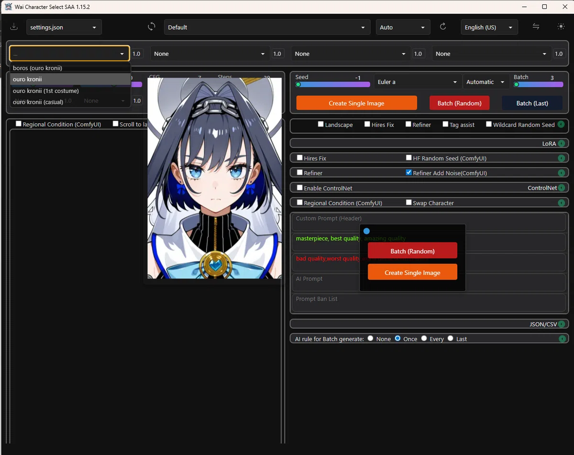Image resolution: width=574 pixels, height=455 pixels.
Task: Click the Batch (Last) button
Action: [x=532, y=103]
